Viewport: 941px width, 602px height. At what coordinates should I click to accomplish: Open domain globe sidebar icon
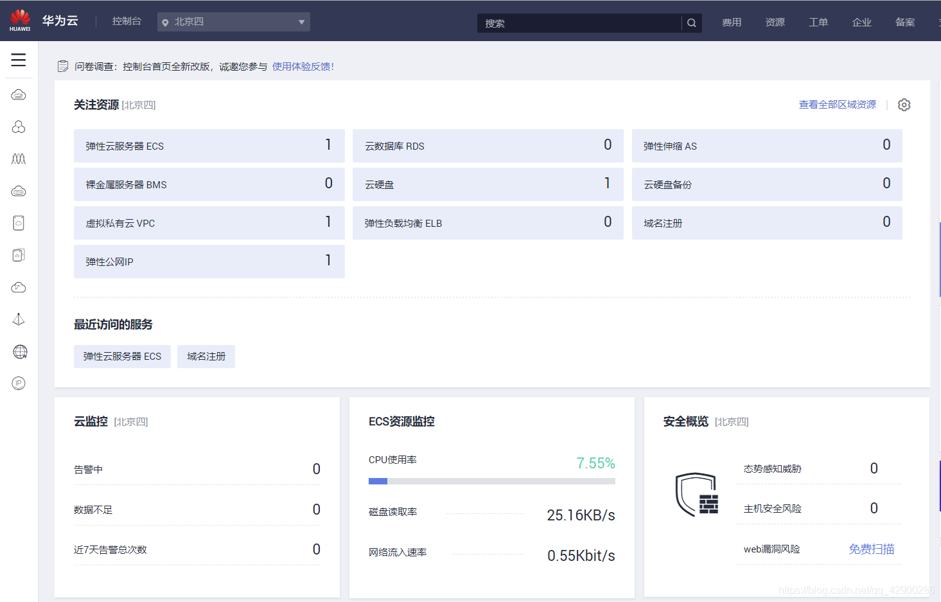click(x=20, y=351)
